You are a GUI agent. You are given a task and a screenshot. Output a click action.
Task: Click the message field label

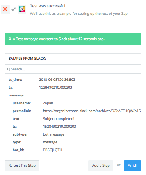point(17,95)
